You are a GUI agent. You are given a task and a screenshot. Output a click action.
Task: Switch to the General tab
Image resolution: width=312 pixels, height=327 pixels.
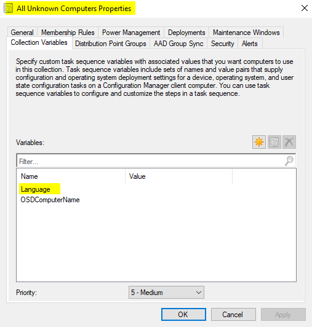(22, 33)
